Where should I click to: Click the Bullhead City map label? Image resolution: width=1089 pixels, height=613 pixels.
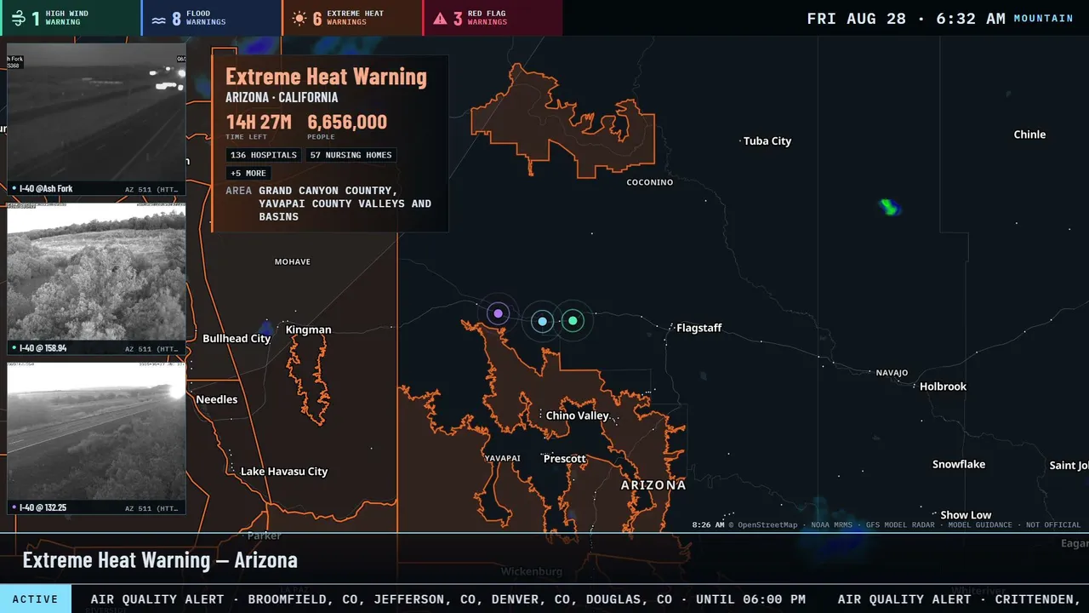point(237,339)
